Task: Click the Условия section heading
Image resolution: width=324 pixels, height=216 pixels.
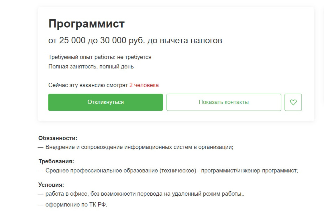Action: coord(51,185)
